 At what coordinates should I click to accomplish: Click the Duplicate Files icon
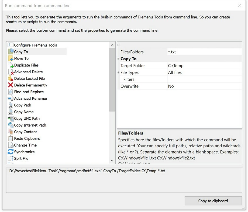tap(11, 65)
